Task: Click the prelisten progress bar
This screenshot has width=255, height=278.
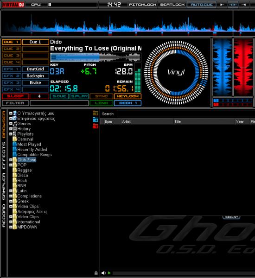Action: tap(184, 273)
